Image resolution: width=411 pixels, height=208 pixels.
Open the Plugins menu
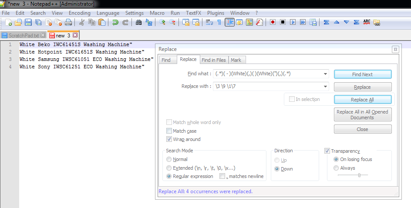coord(216,13)
